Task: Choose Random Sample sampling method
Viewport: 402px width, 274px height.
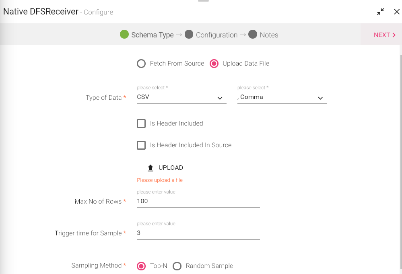Action: (x=177, y=266)
